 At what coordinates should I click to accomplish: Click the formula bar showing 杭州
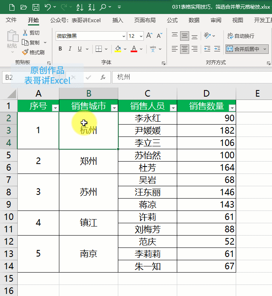192,77
